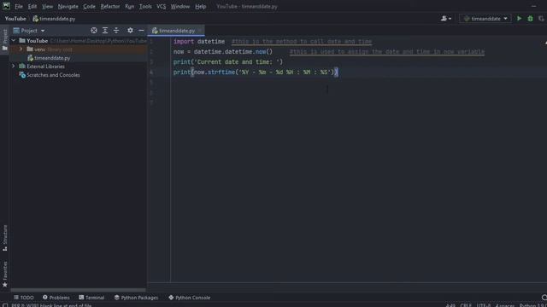Click the Python interpreter status bar entry
Viewport: 547px width, 307px height.
532,305
